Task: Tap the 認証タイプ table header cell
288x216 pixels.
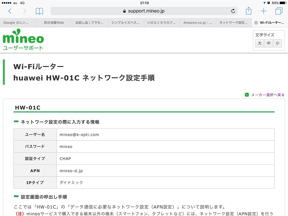Action: (35, 159)
